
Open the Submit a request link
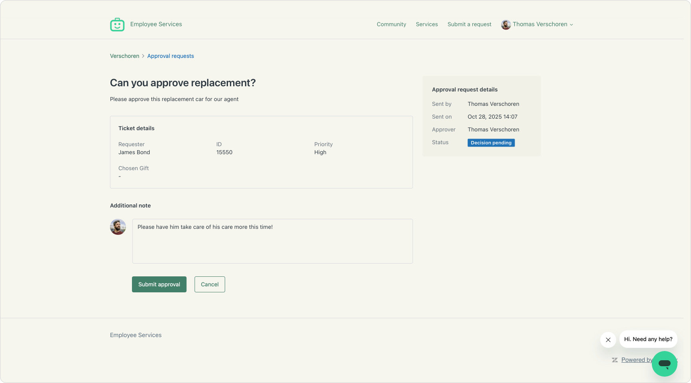coord(469,24)
